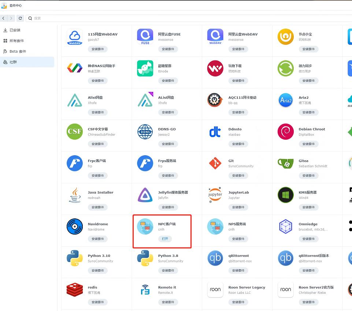Install the Alist网盘 package by Xhofe

(98, 112)
